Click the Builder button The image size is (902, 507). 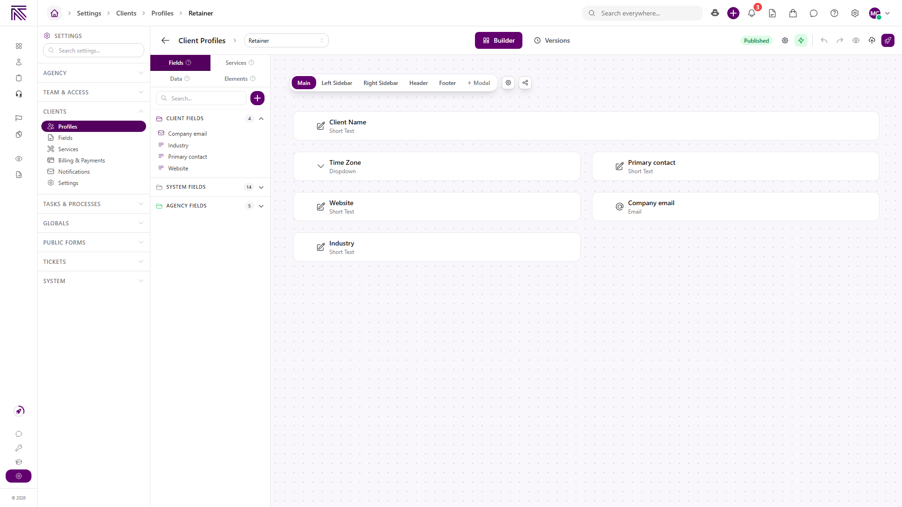click(498, 40)
